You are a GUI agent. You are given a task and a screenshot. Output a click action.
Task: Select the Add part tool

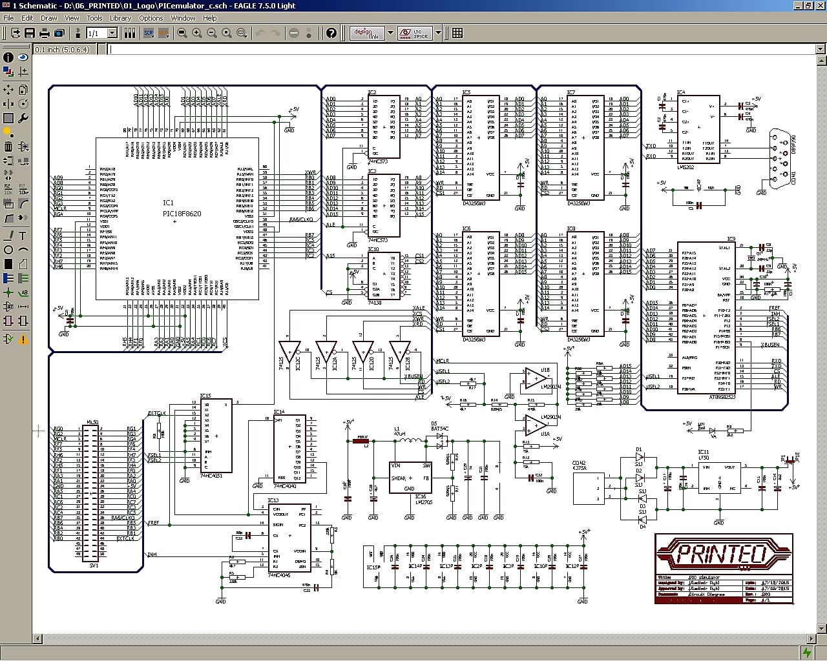click(x=23, y=147)
